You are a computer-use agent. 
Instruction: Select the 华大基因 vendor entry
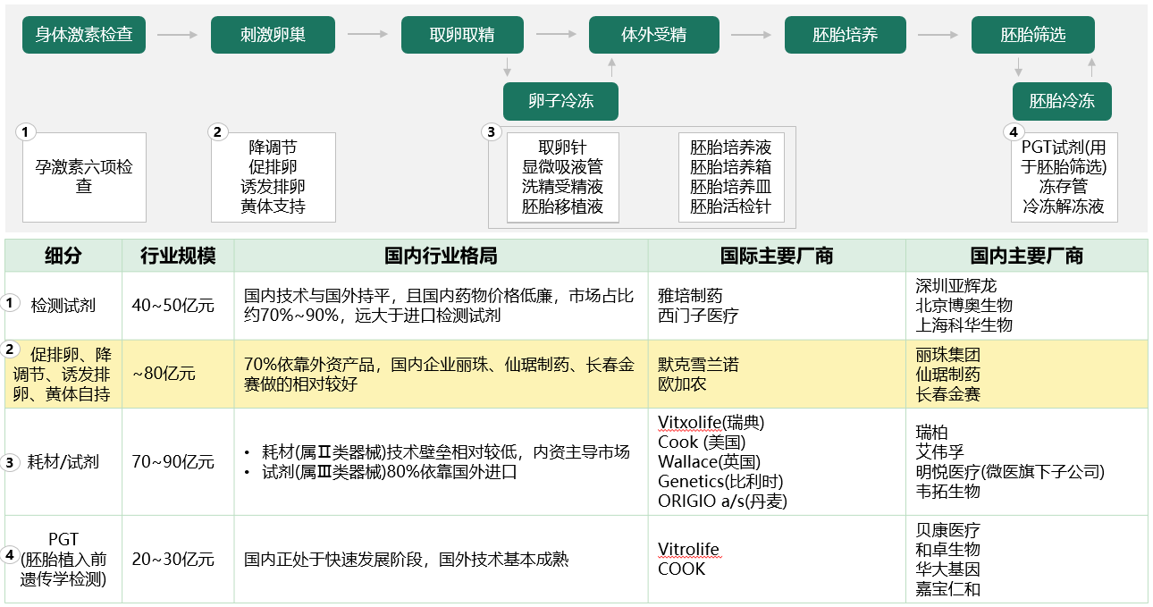(948, 569)
